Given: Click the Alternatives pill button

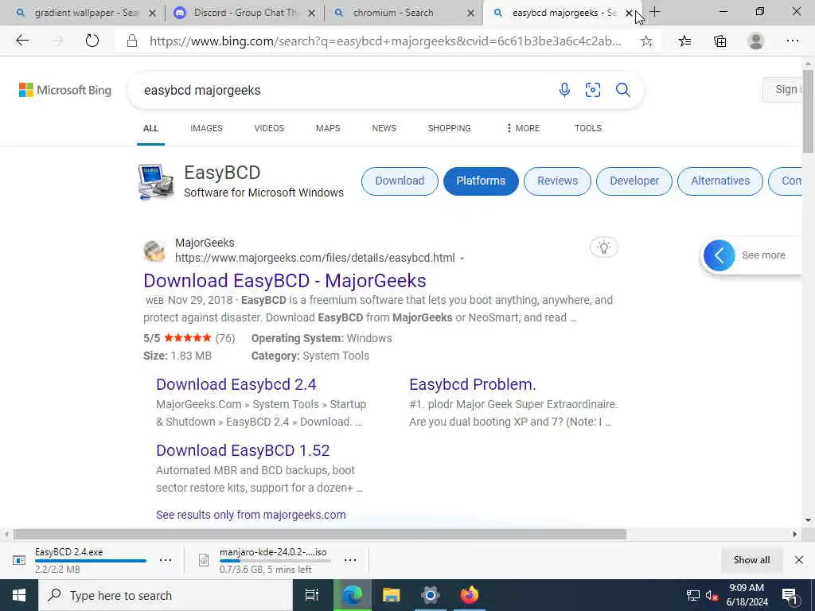Looking at the screenshot, I should click(720, 181).
